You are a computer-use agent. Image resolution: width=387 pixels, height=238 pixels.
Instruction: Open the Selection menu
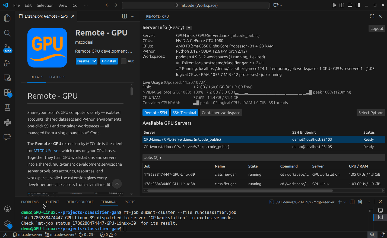[45, 5]
